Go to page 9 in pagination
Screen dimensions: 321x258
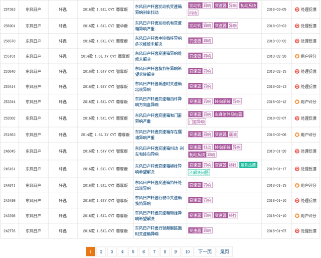176,251
